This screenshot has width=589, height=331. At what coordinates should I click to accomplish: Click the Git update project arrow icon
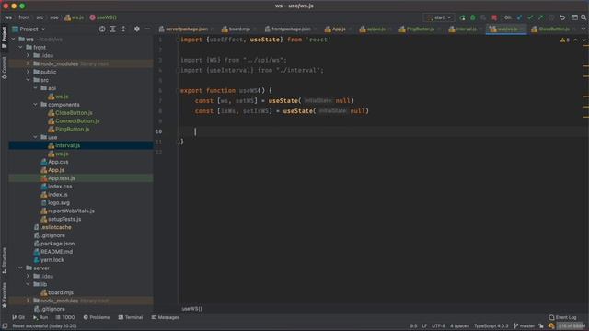[519, 17]
